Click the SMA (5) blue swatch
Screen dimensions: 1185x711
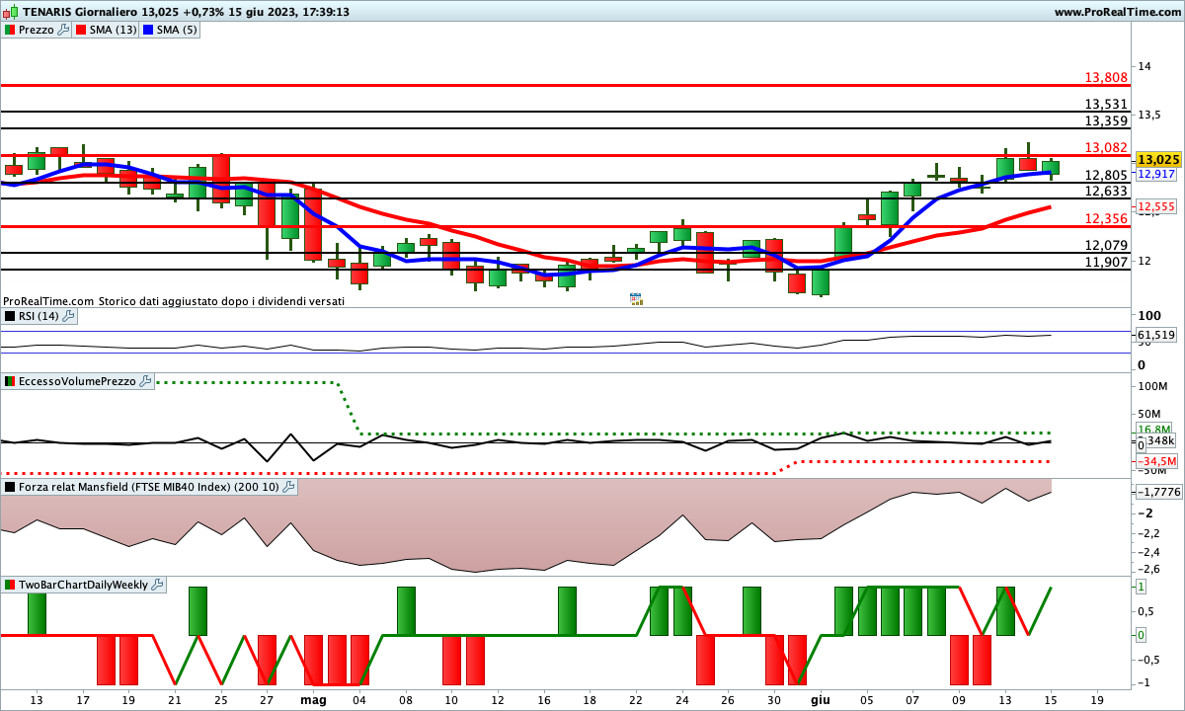pos(148,30)
